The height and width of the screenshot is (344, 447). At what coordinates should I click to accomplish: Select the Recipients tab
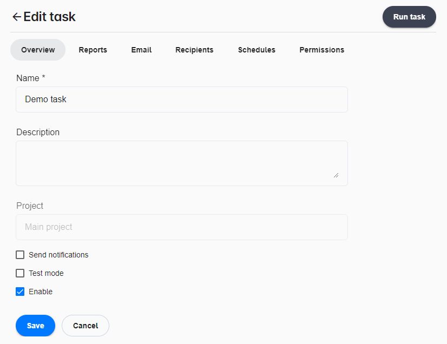tap(194, 50)
